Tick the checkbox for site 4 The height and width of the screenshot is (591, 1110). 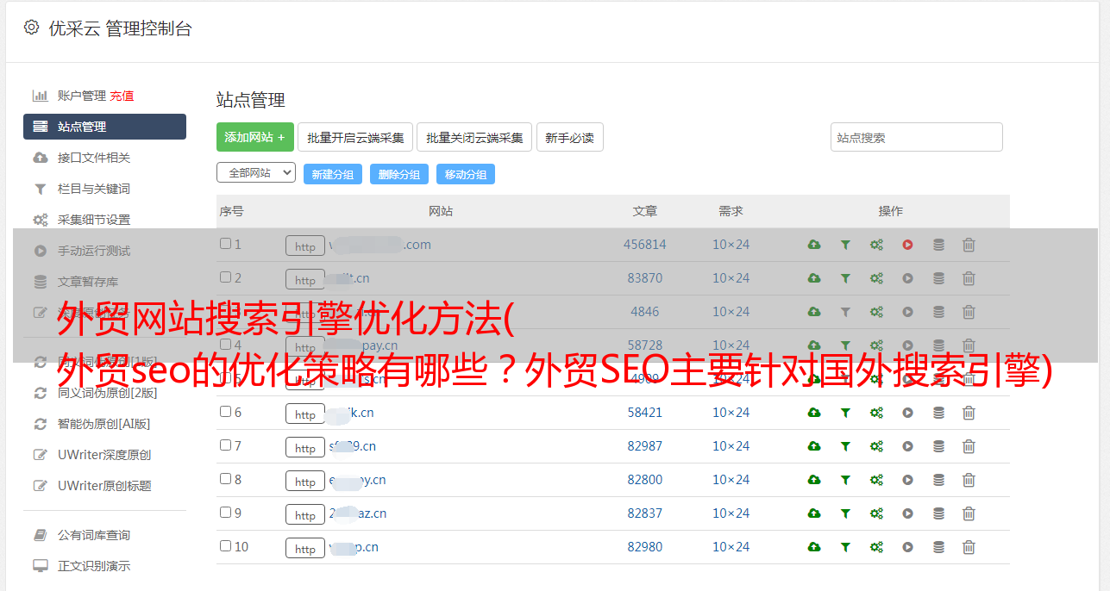[225, 345]
